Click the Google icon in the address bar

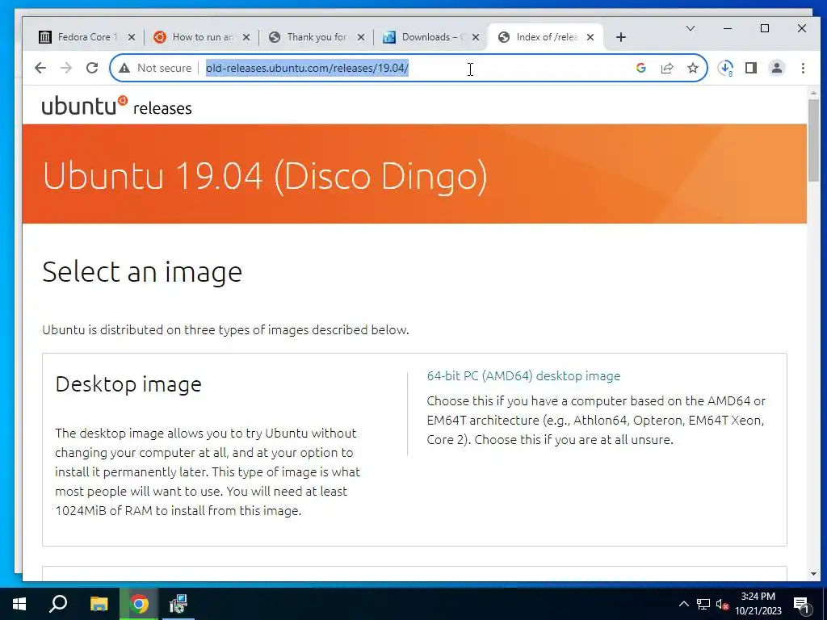(640, 68)
